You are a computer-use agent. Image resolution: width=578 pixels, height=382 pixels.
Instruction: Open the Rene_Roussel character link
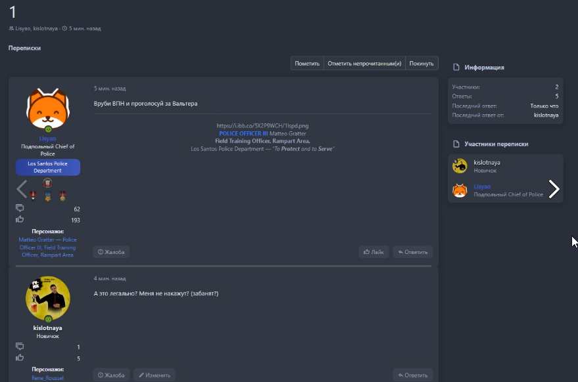point(47,378)
